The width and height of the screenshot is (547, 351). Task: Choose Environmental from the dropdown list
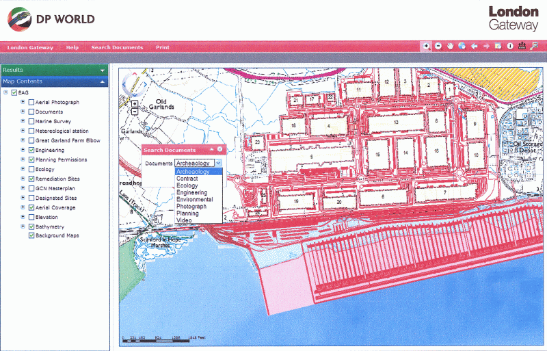tap(198, 199)
